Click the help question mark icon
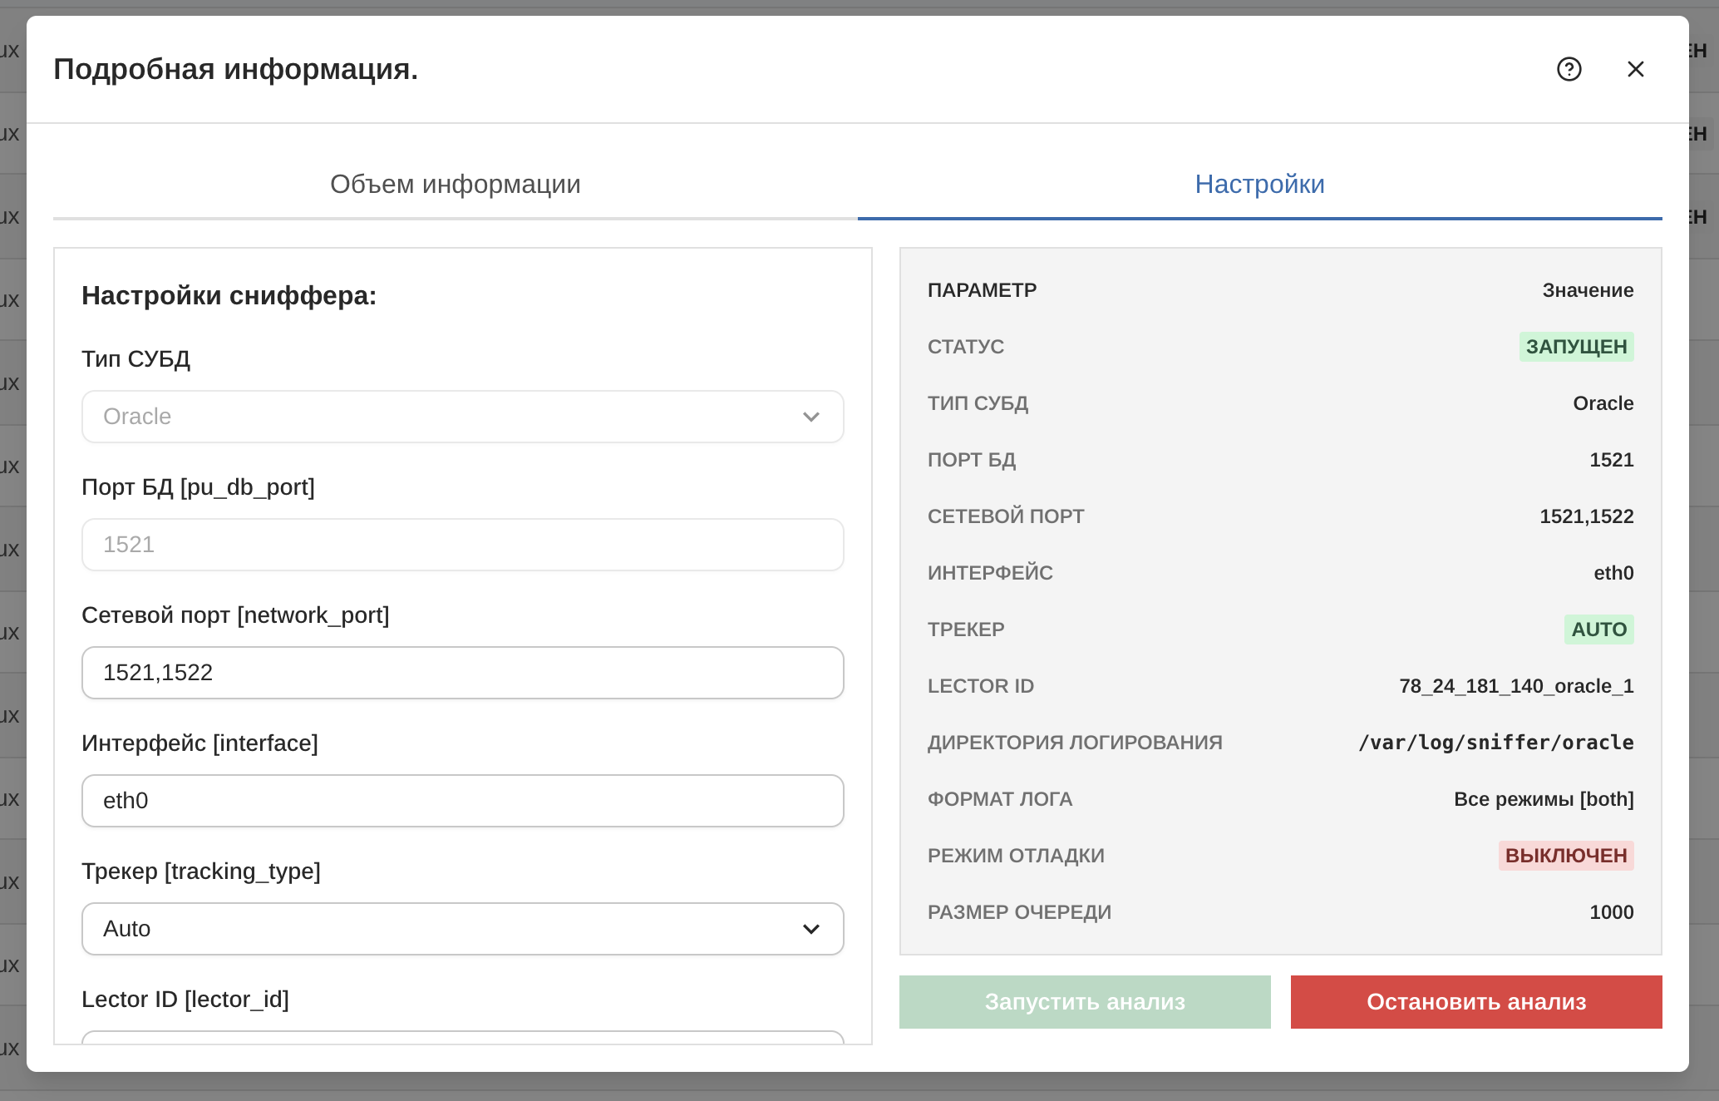 (1569, 69)
